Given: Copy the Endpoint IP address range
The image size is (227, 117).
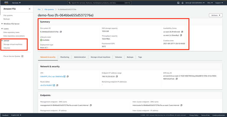Looking at the screenshot, I should pyautogui.click(x=117, y=76).
